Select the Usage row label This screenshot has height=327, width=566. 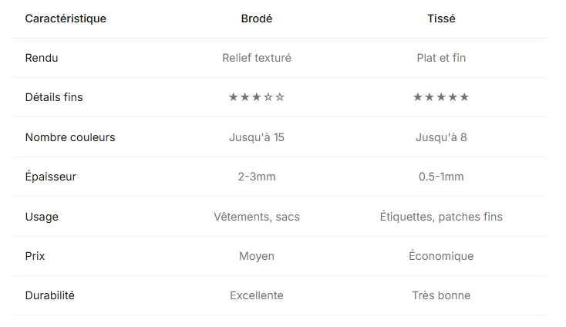(42, 217)
